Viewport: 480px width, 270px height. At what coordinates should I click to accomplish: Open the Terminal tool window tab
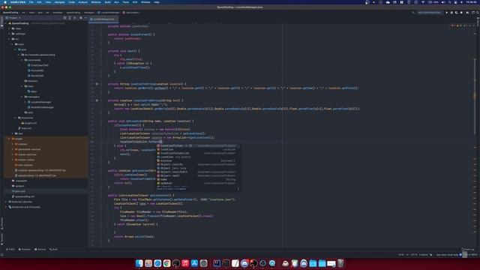pyautogui.click(x=40, y=250)
